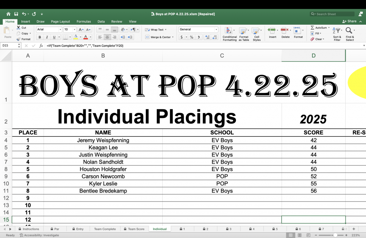Click the Redo arrow icon
Image resolution: width=366 pixels, height=238 pixels.
pos(34,14)
